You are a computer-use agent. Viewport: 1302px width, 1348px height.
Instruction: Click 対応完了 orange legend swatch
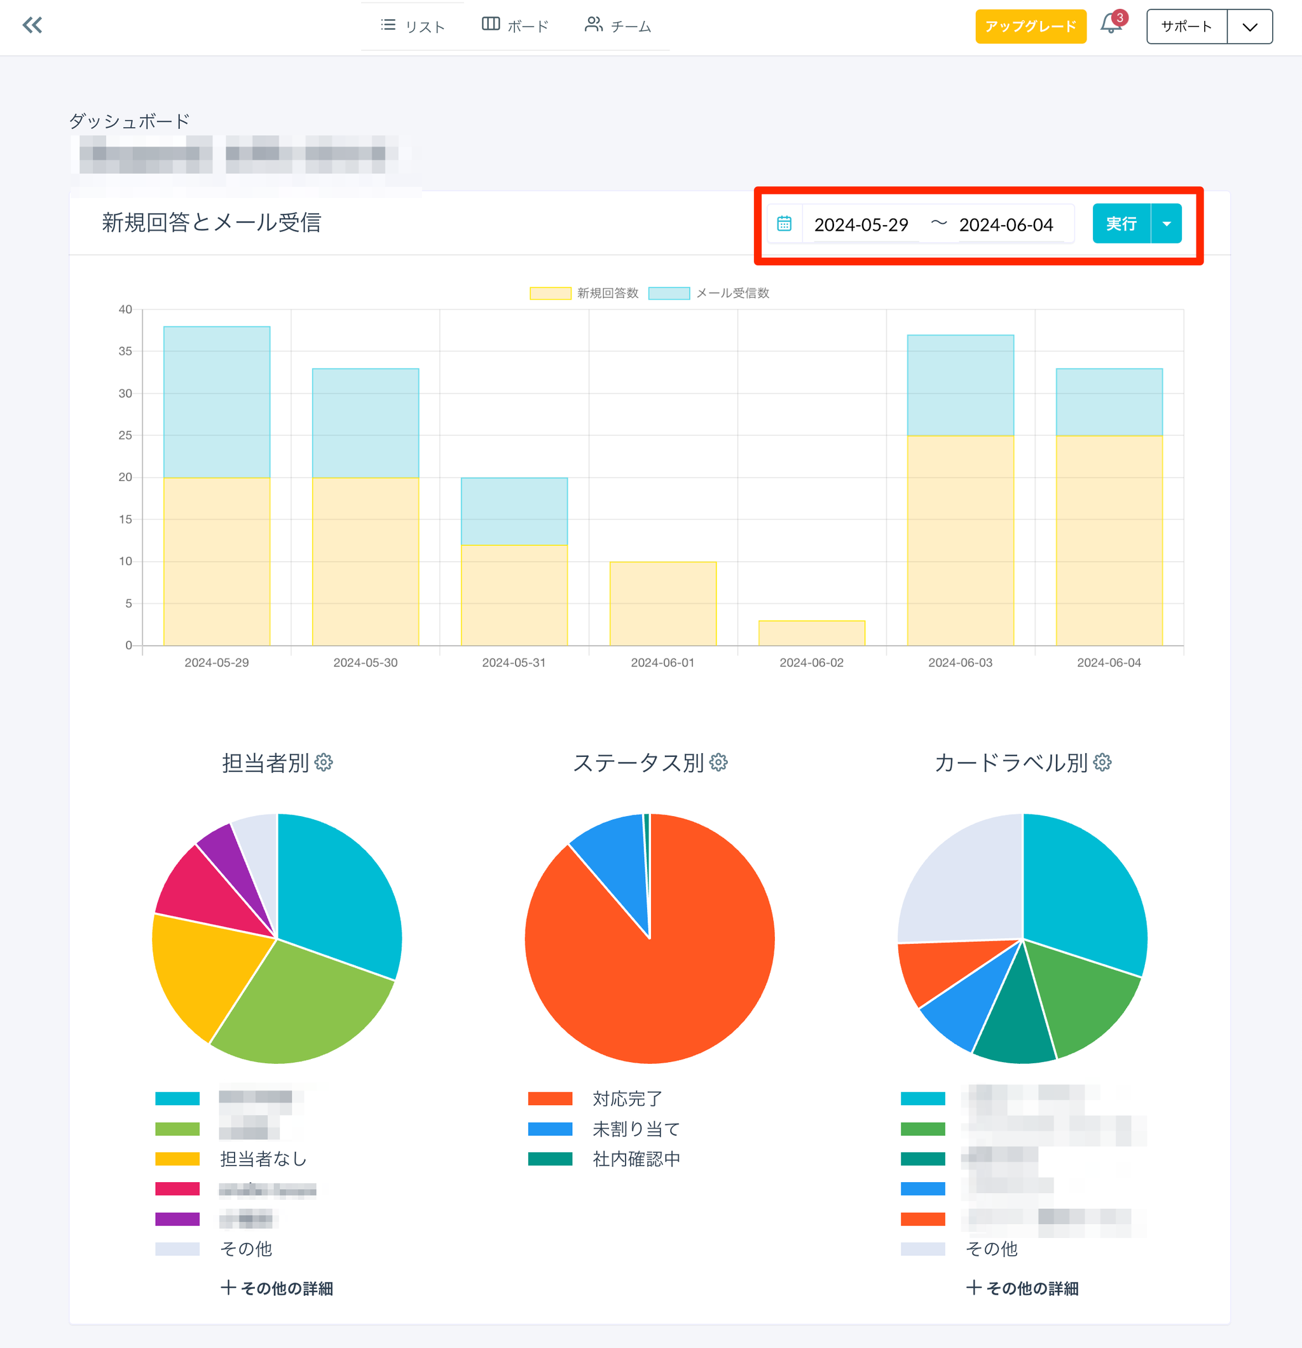[x=551, y=1098]
